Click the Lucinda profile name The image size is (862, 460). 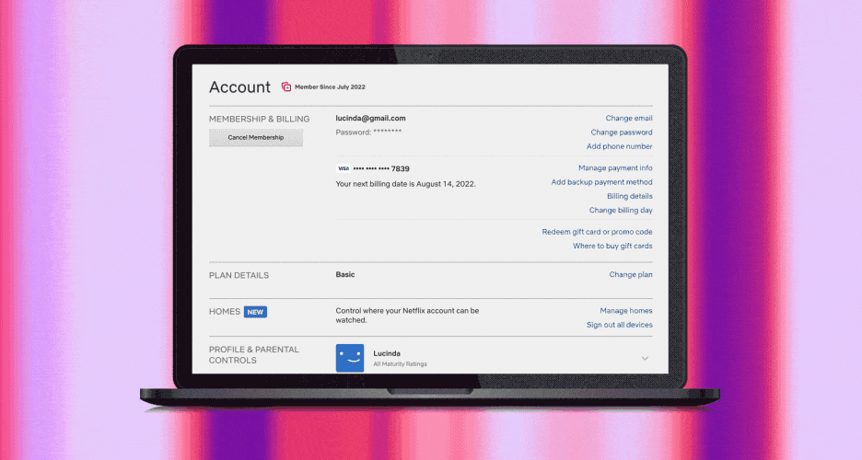tap(388, 352)
